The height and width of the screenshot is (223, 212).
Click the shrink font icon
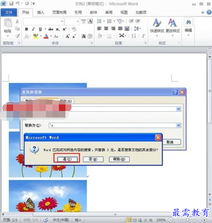(74, 37)
